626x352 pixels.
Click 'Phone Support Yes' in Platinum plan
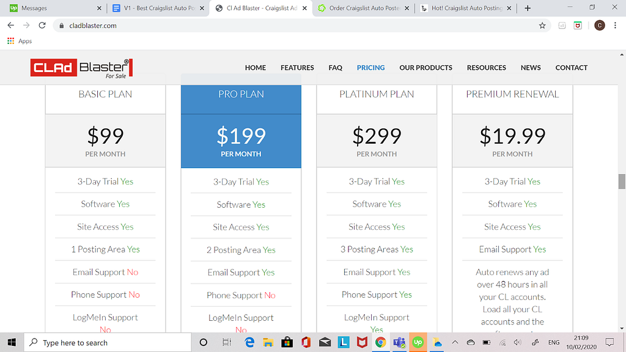pos(377,295)
